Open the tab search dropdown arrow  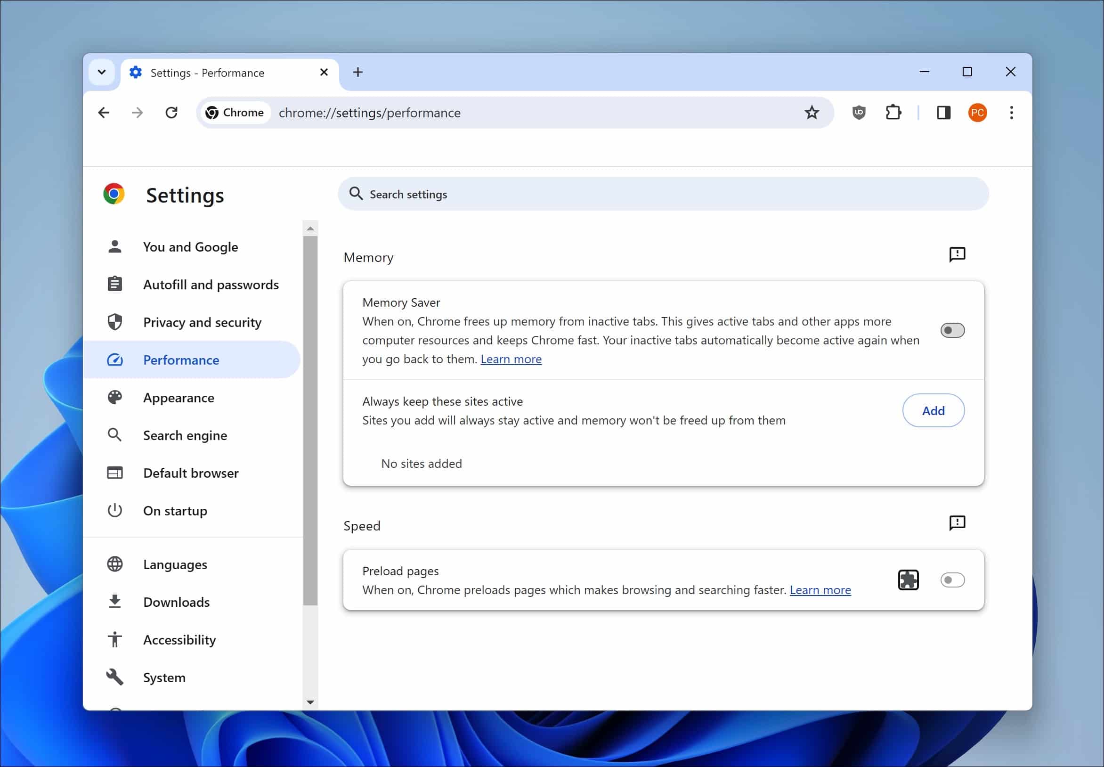click(x=101, y=72)
